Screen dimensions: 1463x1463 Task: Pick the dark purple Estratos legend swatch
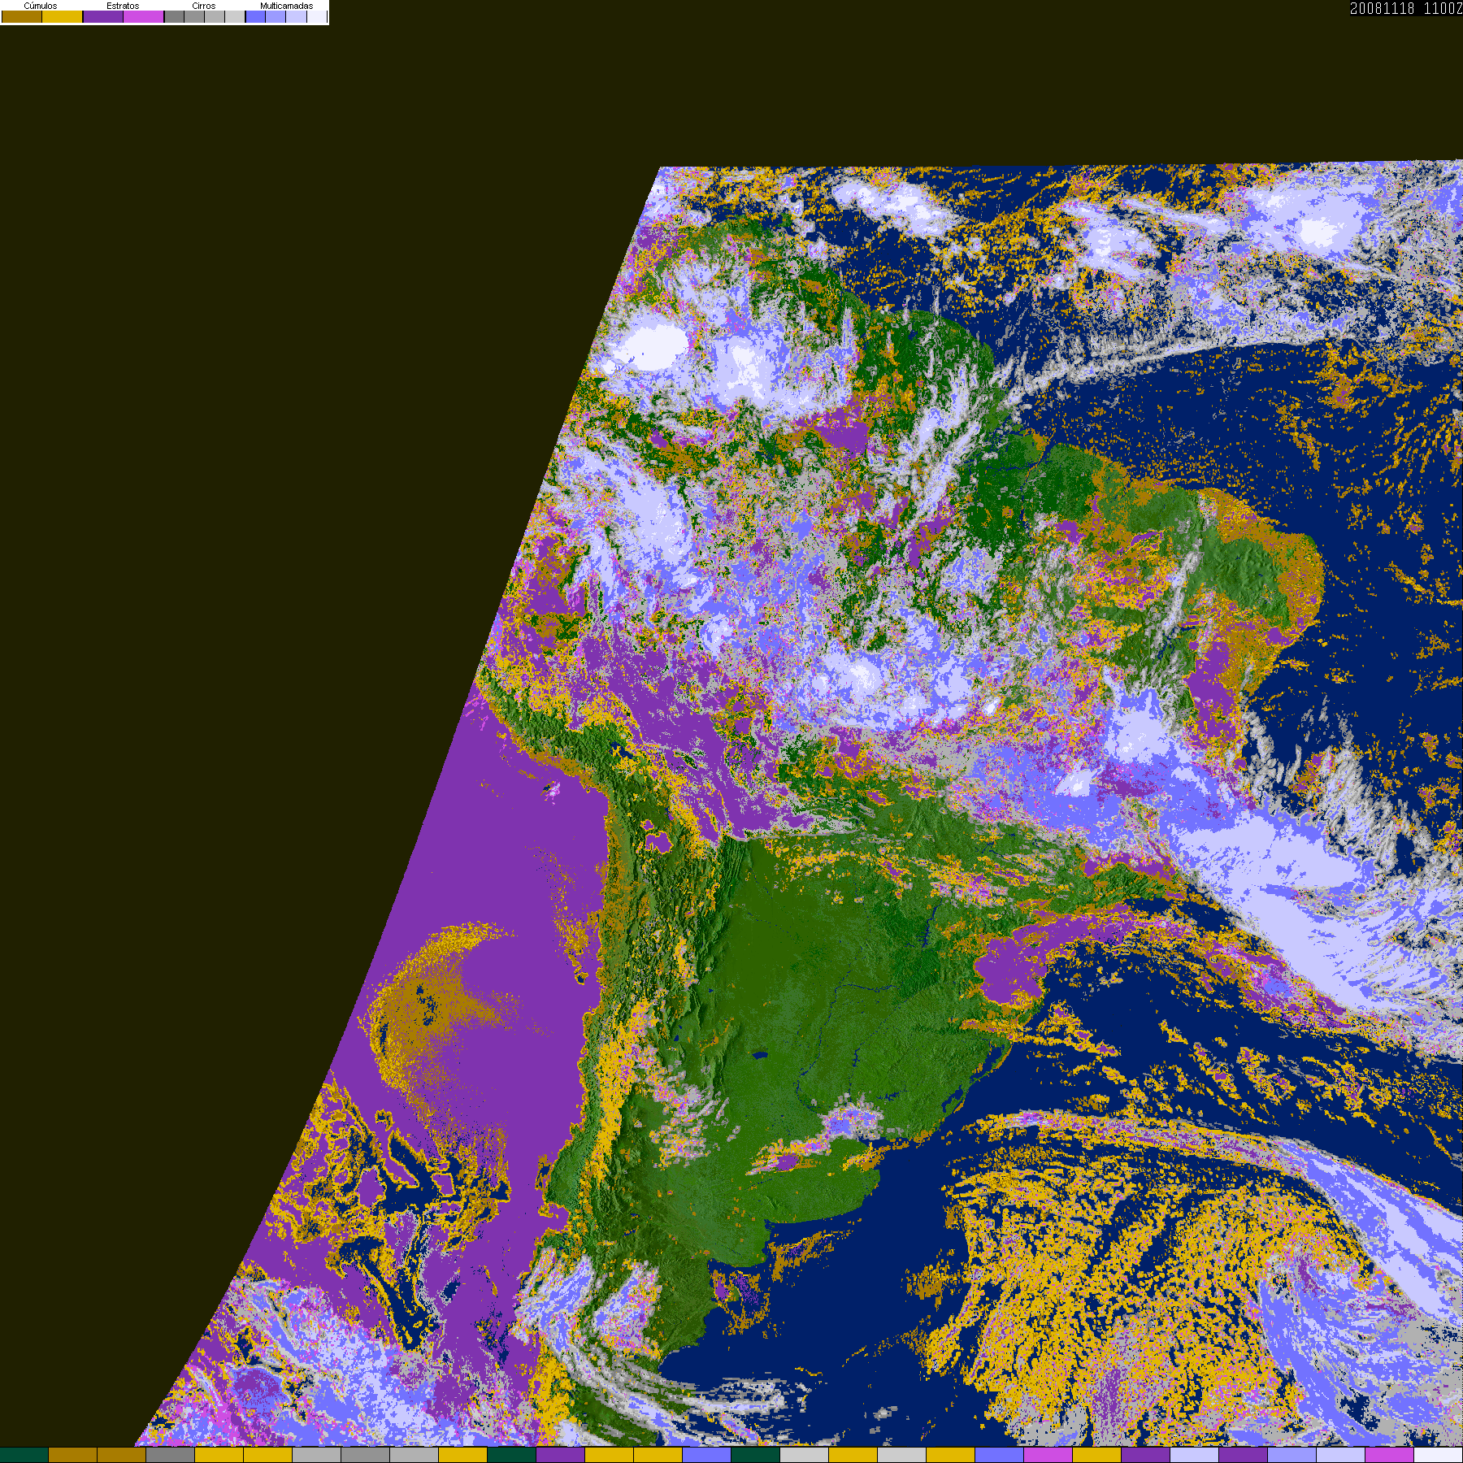click(x=103, y=17)
